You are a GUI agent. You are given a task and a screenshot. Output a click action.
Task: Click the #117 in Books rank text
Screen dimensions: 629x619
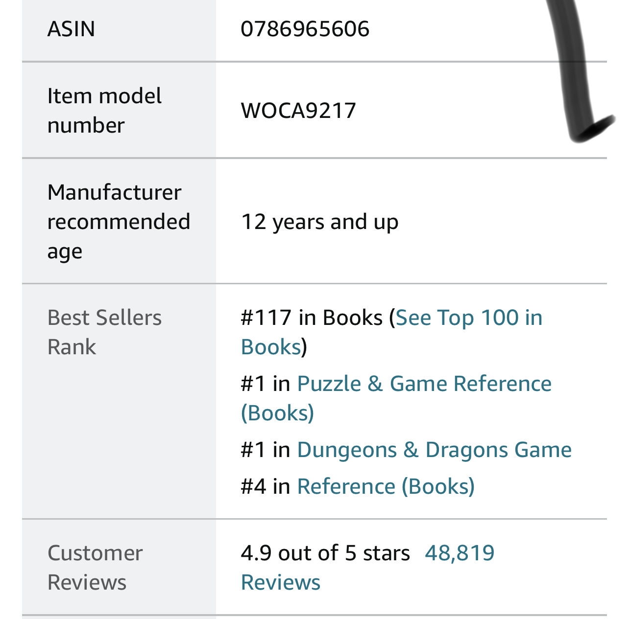click(312, 318)
